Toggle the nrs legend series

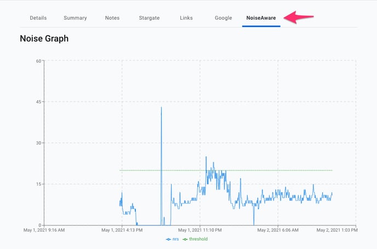coord(173,239)
